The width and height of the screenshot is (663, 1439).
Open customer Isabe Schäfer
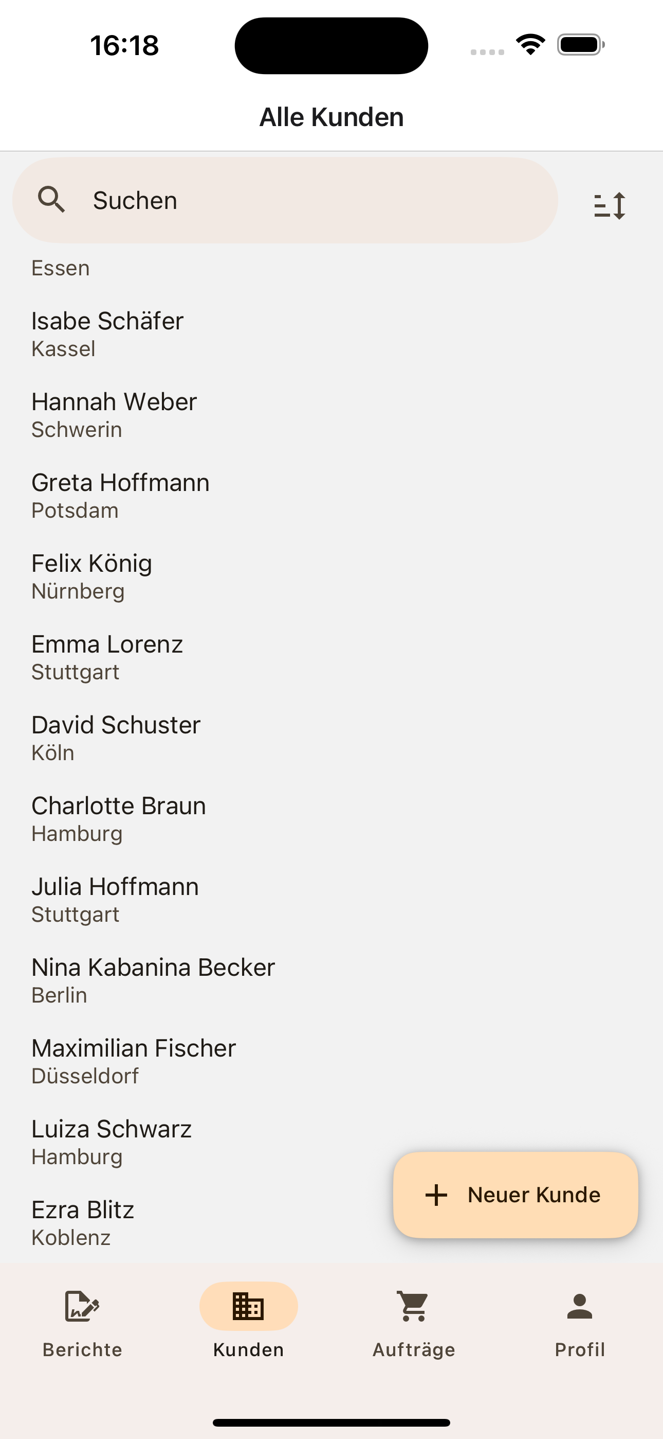click(331, 334)
